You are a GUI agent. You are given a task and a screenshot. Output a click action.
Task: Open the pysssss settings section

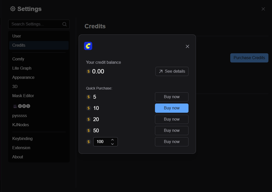tap(20, 116)
